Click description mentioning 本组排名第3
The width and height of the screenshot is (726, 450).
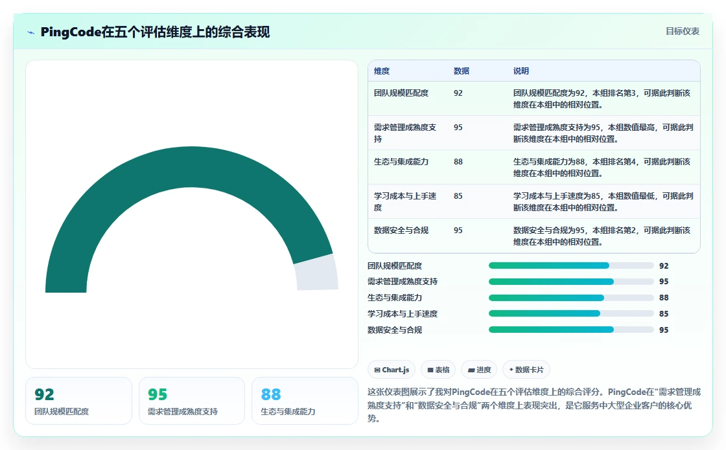tap(602, 99)
